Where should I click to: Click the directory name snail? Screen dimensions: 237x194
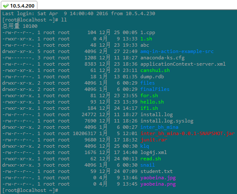pyautogui.click(x=147, y=165)
